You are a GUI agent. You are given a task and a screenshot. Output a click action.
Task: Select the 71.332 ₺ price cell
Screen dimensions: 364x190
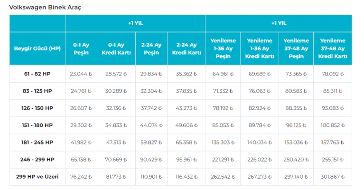pyautogui.click(x=223, y=91)
